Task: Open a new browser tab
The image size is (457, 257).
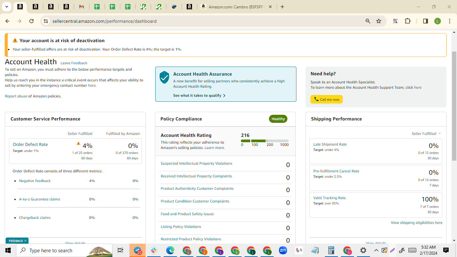Action: (282, 7)
